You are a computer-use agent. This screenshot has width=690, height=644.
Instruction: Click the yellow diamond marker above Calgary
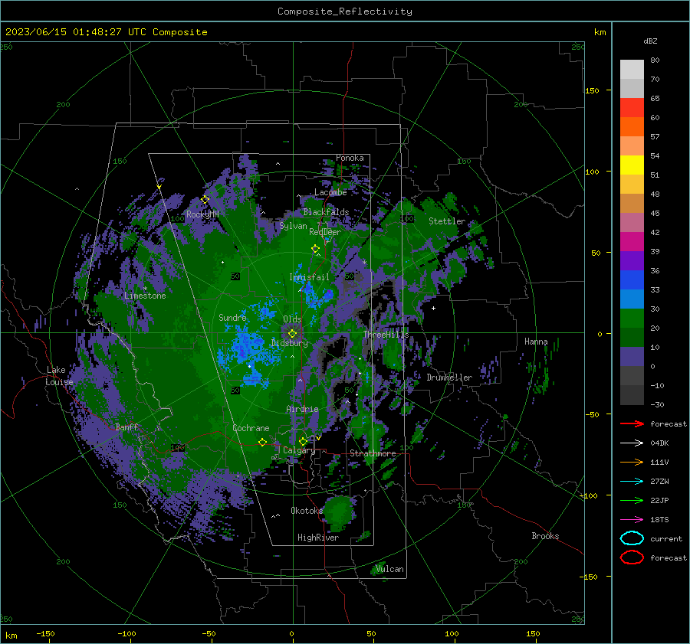click(x=303, y=441)
